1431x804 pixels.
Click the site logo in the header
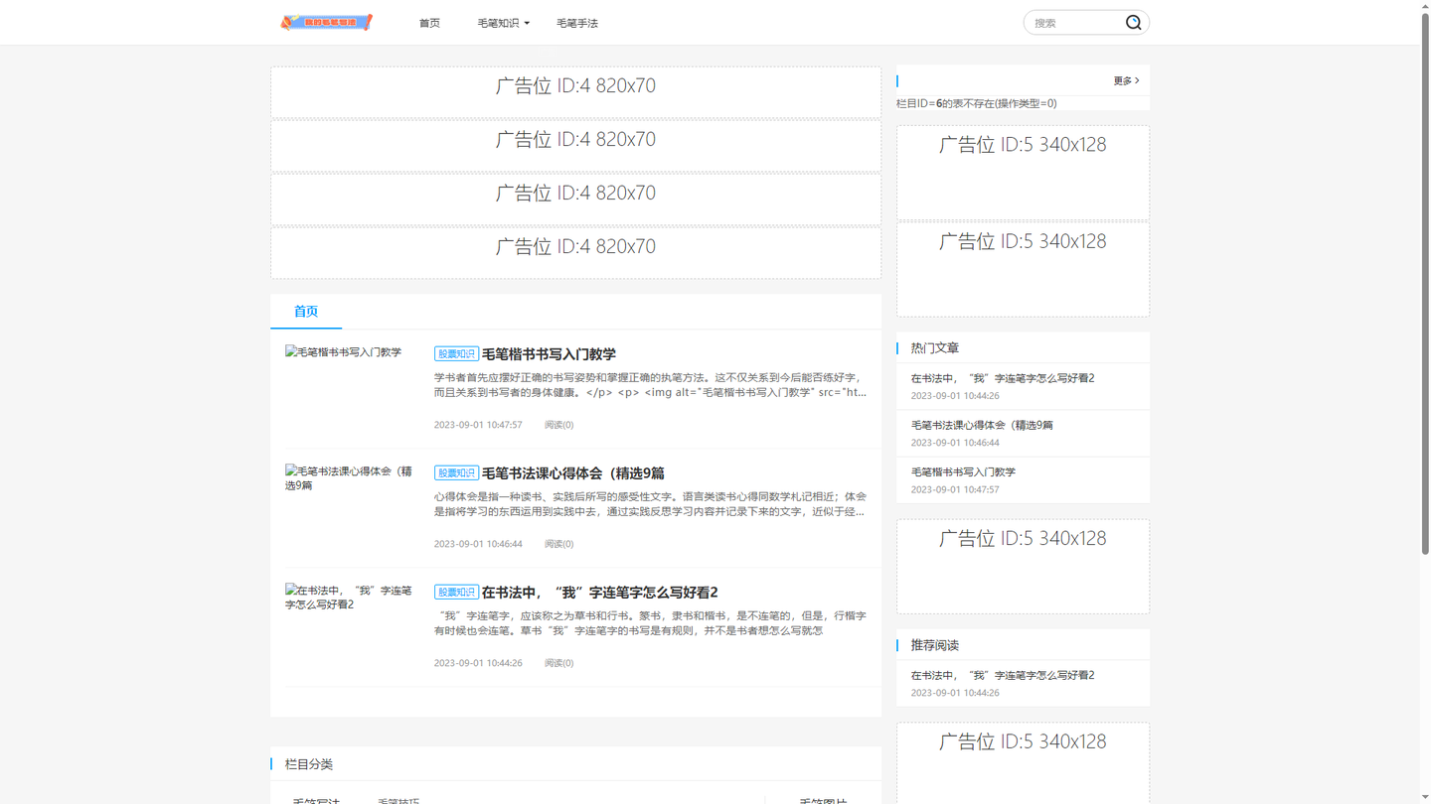pos(326,22)
